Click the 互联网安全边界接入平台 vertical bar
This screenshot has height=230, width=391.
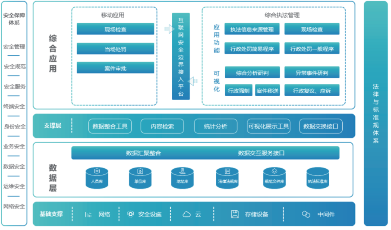pos(181,56)
